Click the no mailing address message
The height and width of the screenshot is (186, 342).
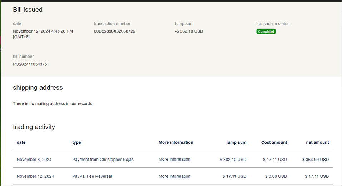coord(53,104)
